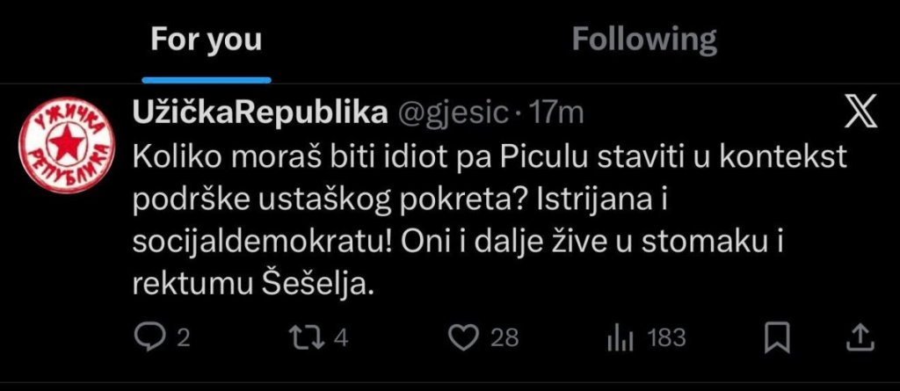The height and width of the screenshot is (391, 900).
Task: Click the blue underline under For you
Action: 206,79
